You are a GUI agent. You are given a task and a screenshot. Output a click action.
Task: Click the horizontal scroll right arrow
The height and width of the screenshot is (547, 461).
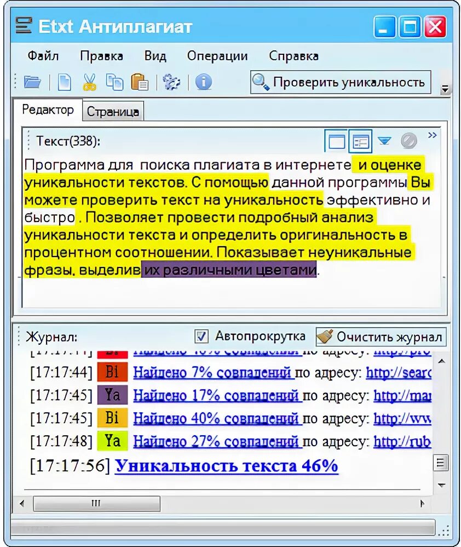(x=422, y=503)
